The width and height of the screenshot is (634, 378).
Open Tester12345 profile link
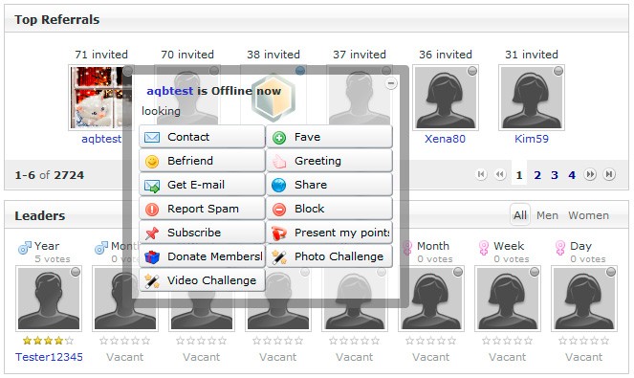[49, 357]
